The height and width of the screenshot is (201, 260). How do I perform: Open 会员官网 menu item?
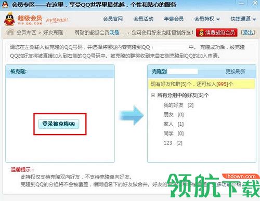pos(113,19)
